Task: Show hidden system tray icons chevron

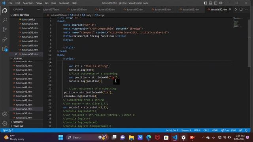Action: 203,138
